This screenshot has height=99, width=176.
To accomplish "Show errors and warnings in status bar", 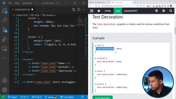I will point(37,97).
